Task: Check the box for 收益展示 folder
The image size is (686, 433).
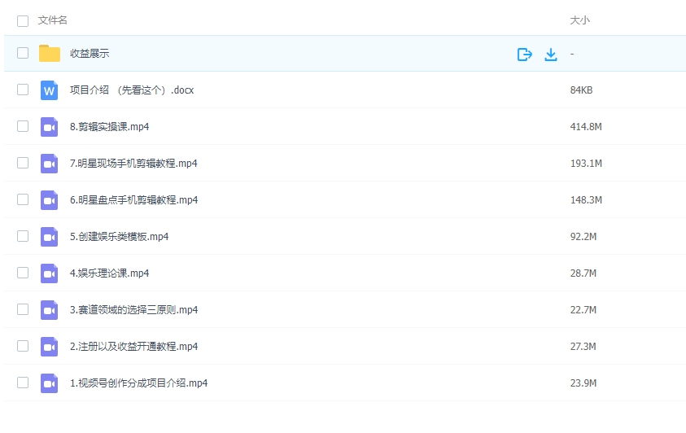Action: coord(23,54)
